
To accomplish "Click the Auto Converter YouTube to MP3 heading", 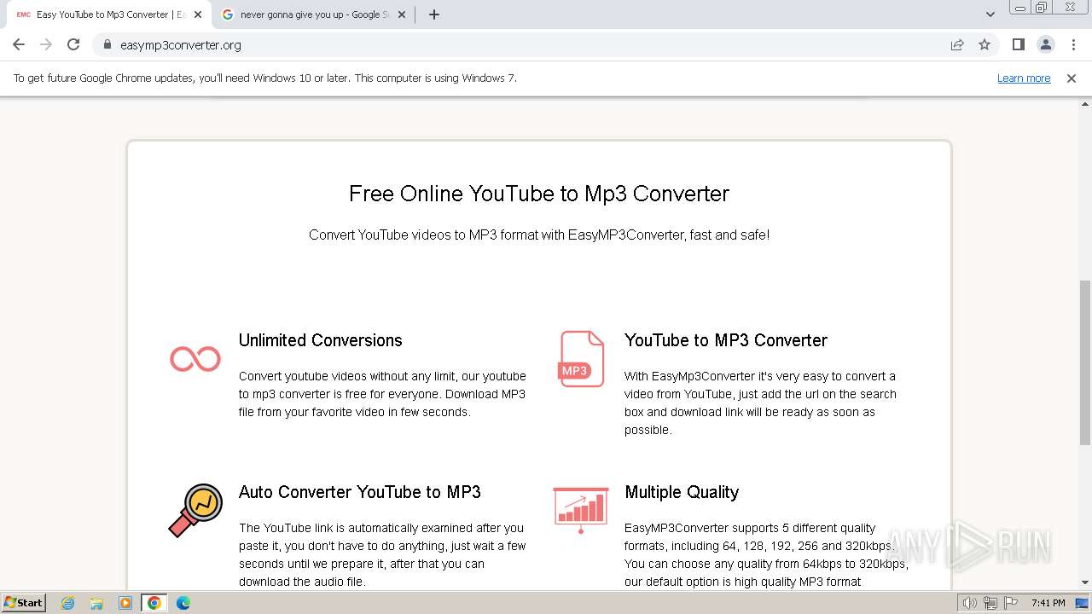I will (360, 492).
